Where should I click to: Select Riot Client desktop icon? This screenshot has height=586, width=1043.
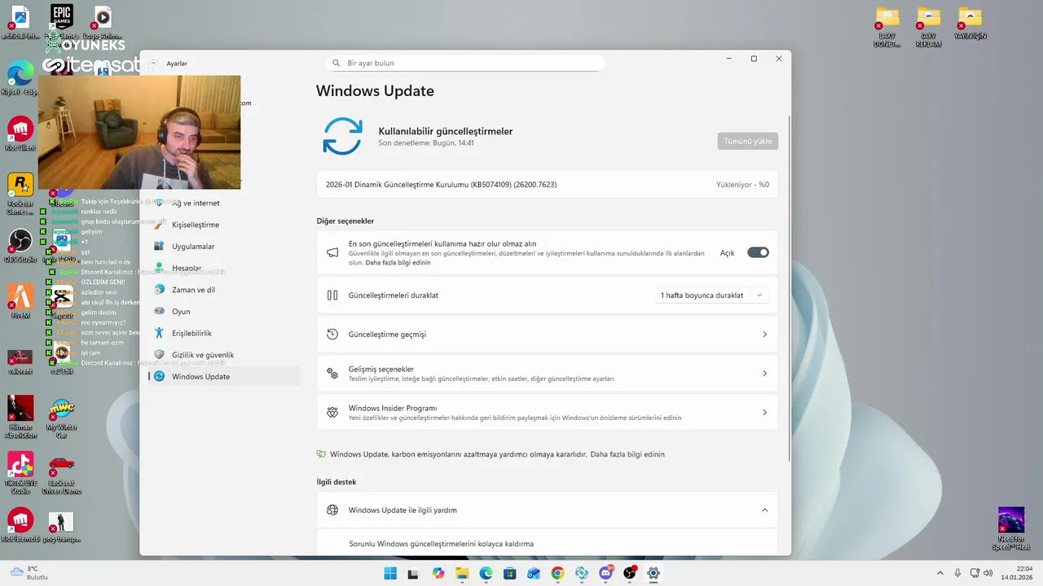pos(20,134)
